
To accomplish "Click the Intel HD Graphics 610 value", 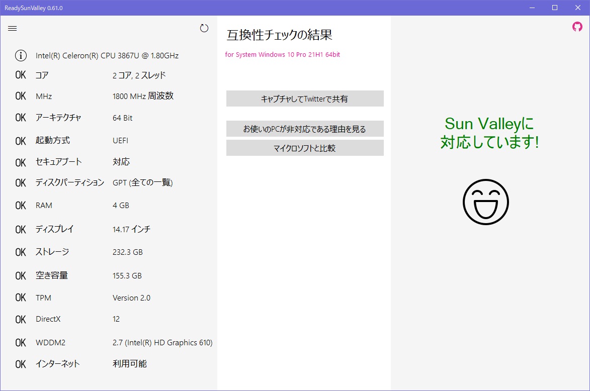I will pos(162,342).
